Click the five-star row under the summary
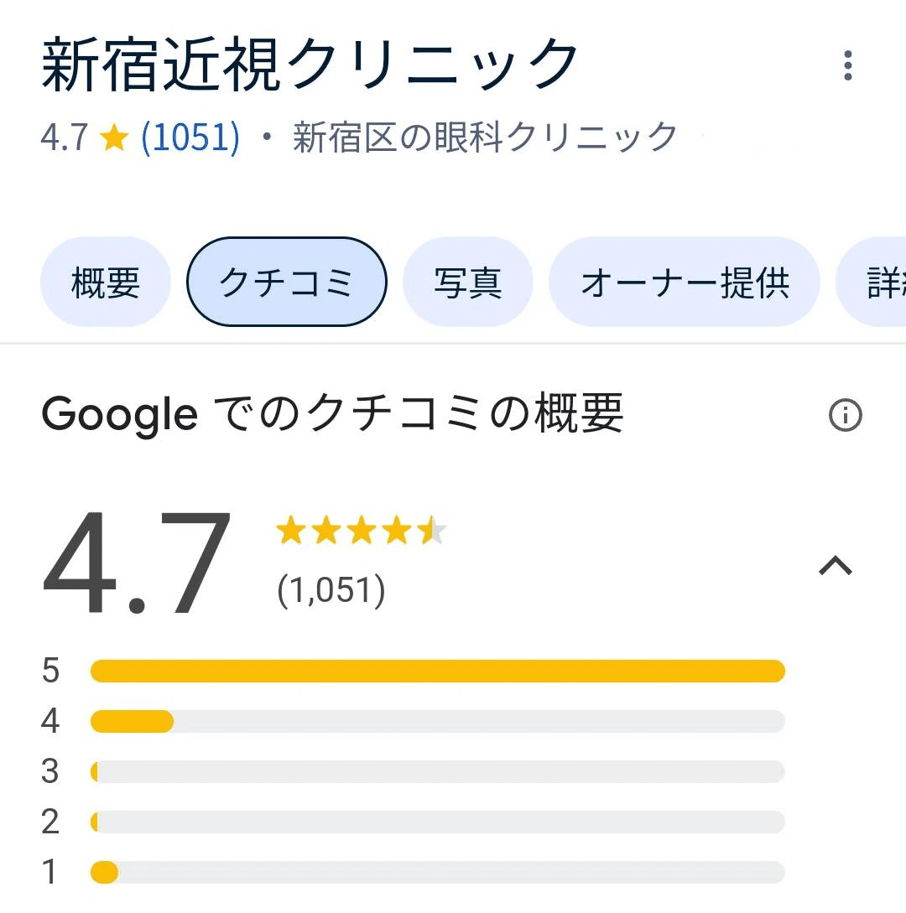Screen dimensions: 906x913 point(361,532)
